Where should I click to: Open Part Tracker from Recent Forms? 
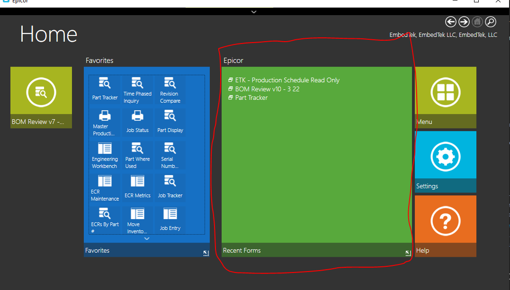coord(248,97)
